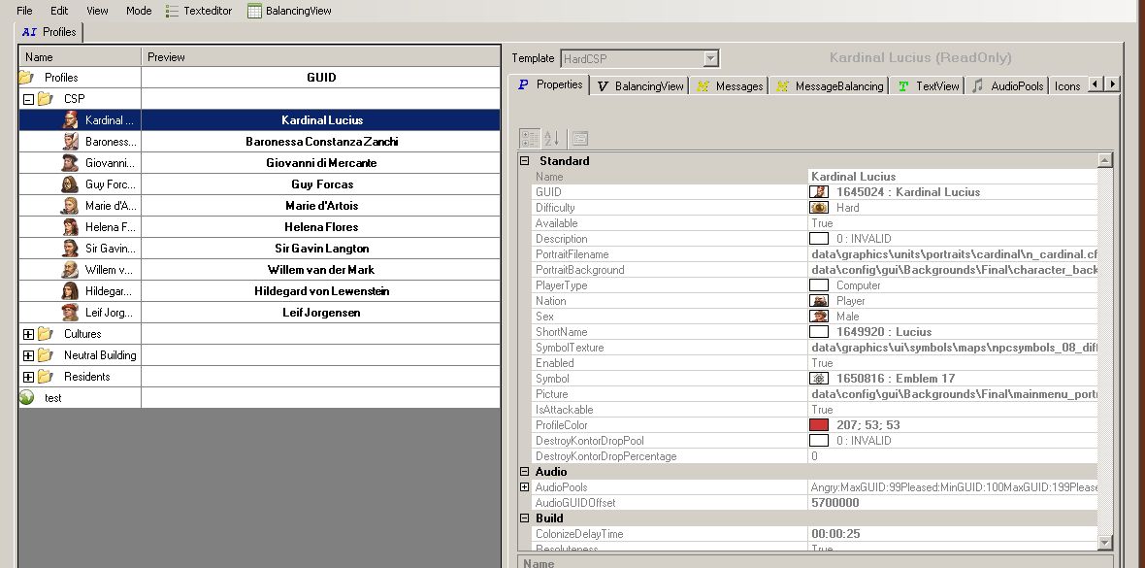Collapse the Standard property category

point(525,161)
